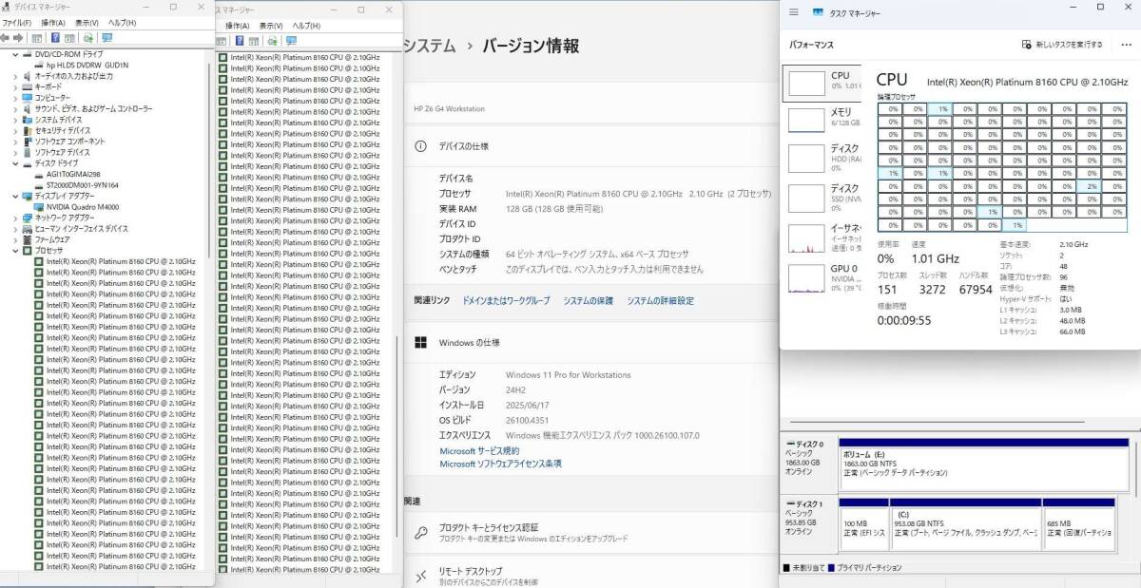Expand オーディオの入力および出力 node

(14, 76)
